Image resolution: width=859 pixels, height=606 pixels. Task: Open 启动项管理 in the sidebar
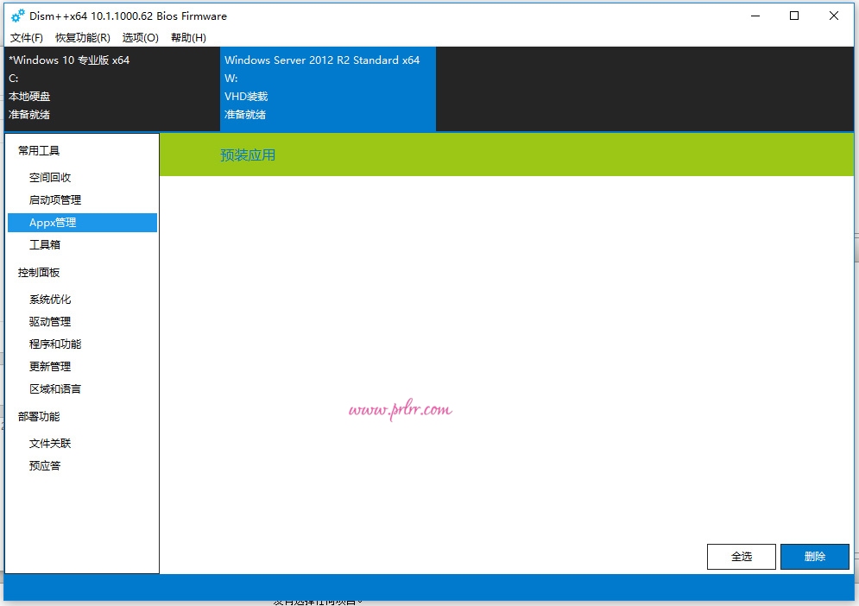53,199
